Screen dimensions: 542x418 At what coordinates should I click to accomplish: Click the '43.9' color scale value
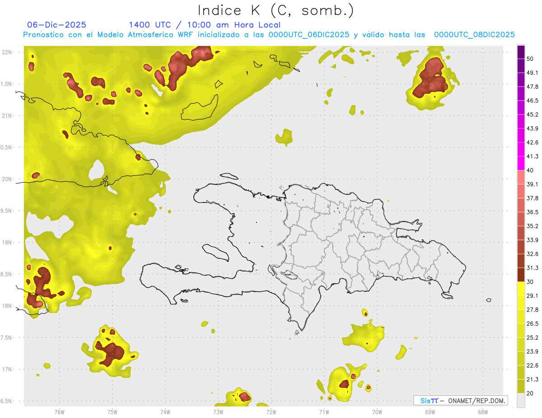tap(533, 129)
